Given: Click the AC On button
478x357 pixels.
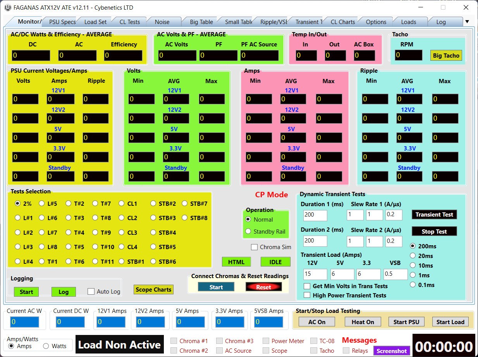Looking at the screenshot, I should point(317,322).
